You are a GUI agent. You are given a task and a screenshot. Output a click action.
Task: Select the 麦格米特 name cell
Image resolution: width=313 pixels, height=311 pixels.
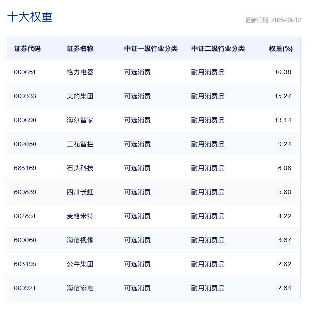tap(80, 216)
